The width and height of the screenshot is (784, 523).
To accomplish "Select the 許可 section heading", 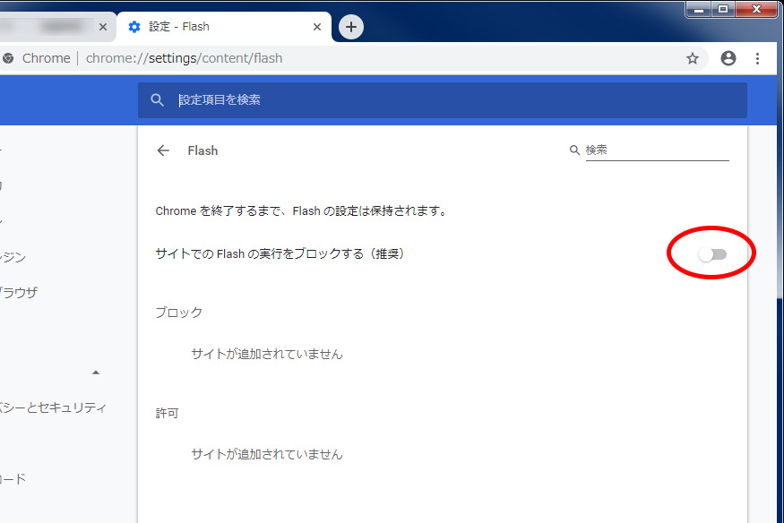I will (167, 414).
